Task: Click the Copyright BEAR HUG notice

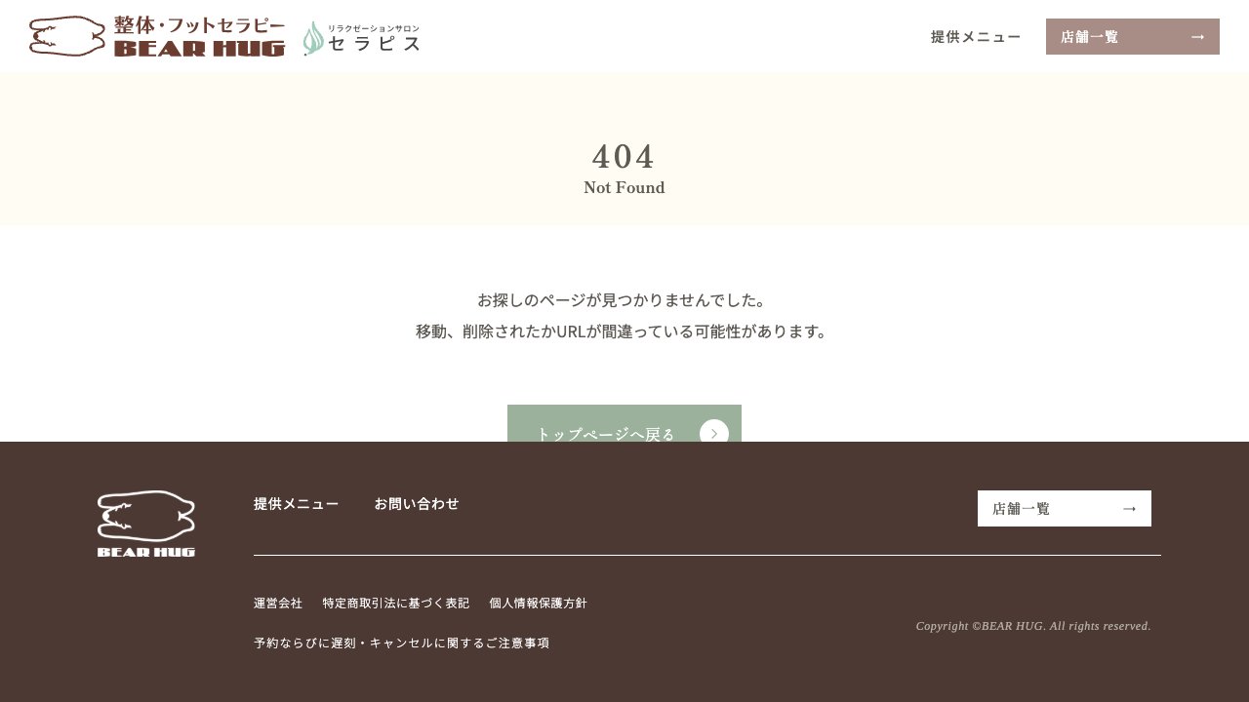Action: pyautogui.click(x=1032, y=626)
